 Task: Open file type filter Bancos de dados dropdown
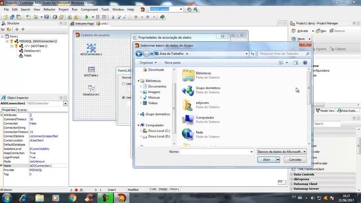pyautogui.click(x=281, y=152)
